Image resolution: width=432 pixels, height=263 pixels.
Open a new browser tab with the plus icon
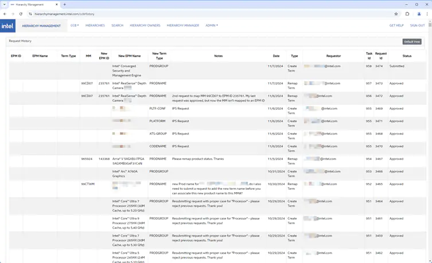click(x=65, y=5)
